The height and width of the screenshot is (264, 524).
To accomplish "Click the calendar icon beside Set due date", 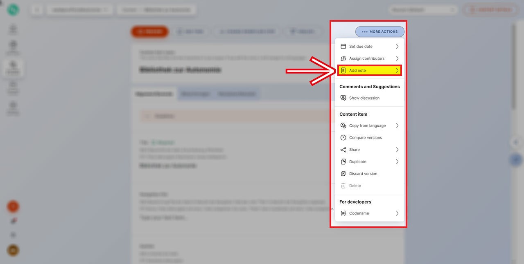I will (343, 47).
